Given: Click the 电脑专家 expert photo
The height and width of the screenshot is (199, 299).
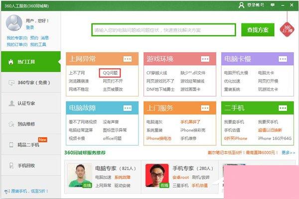Looking at the screenshot, I should pos(80,176).
